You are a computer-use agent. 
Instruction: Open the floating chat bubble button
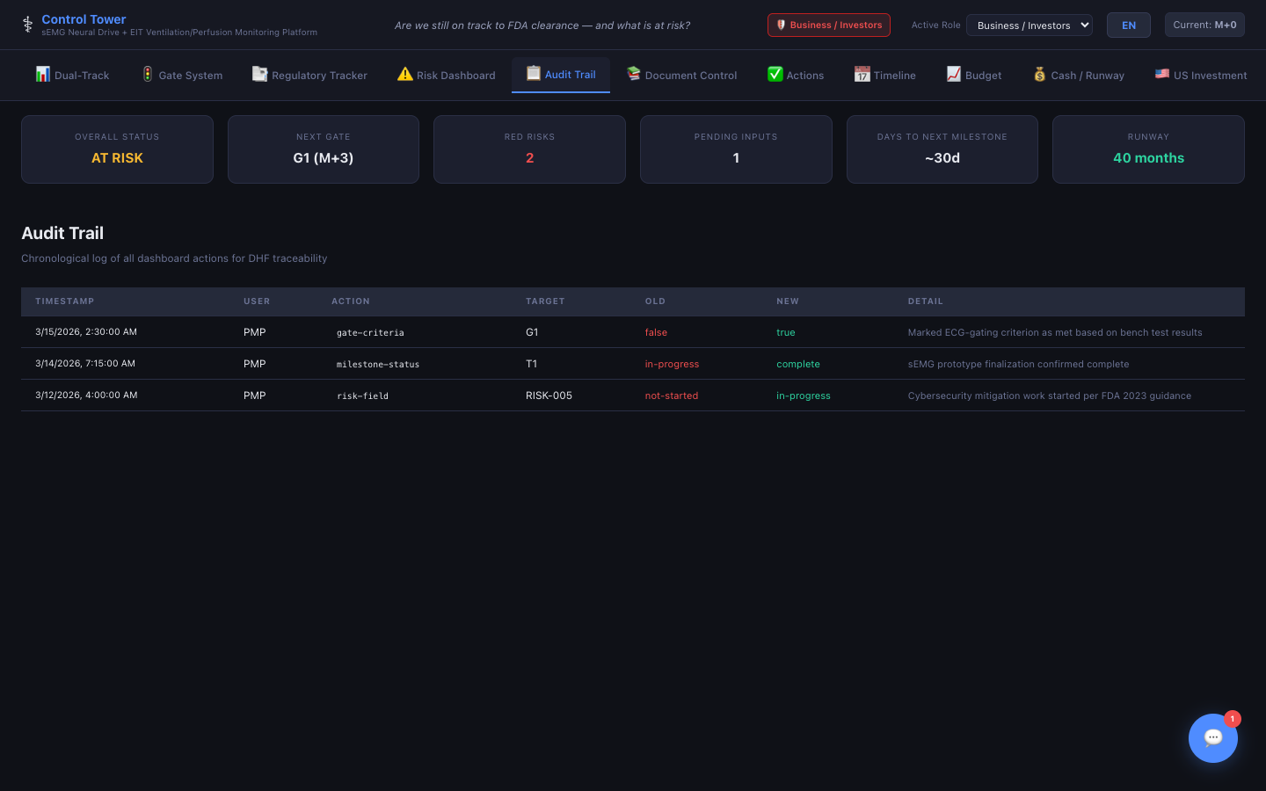(1212, 737)
